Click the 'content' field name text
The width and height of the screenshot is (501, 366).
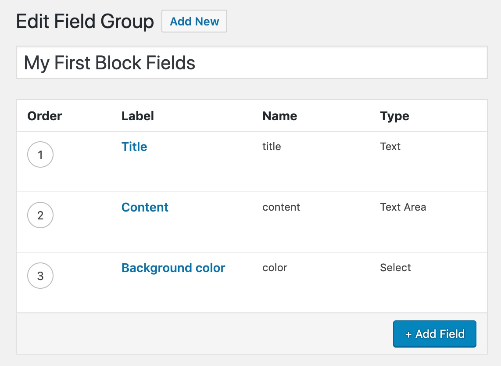click(x=281, y=207)
